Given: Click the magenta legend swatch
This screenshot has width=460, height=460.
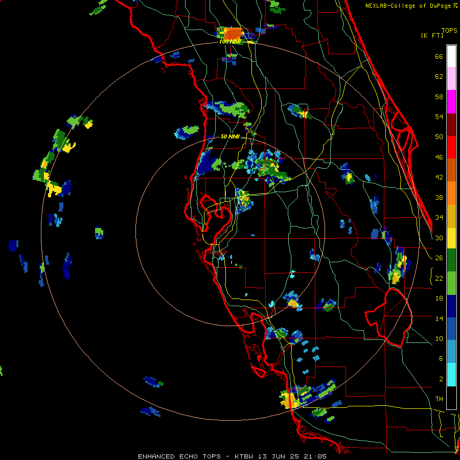Looking at the screenshot, I should [451, 102].
